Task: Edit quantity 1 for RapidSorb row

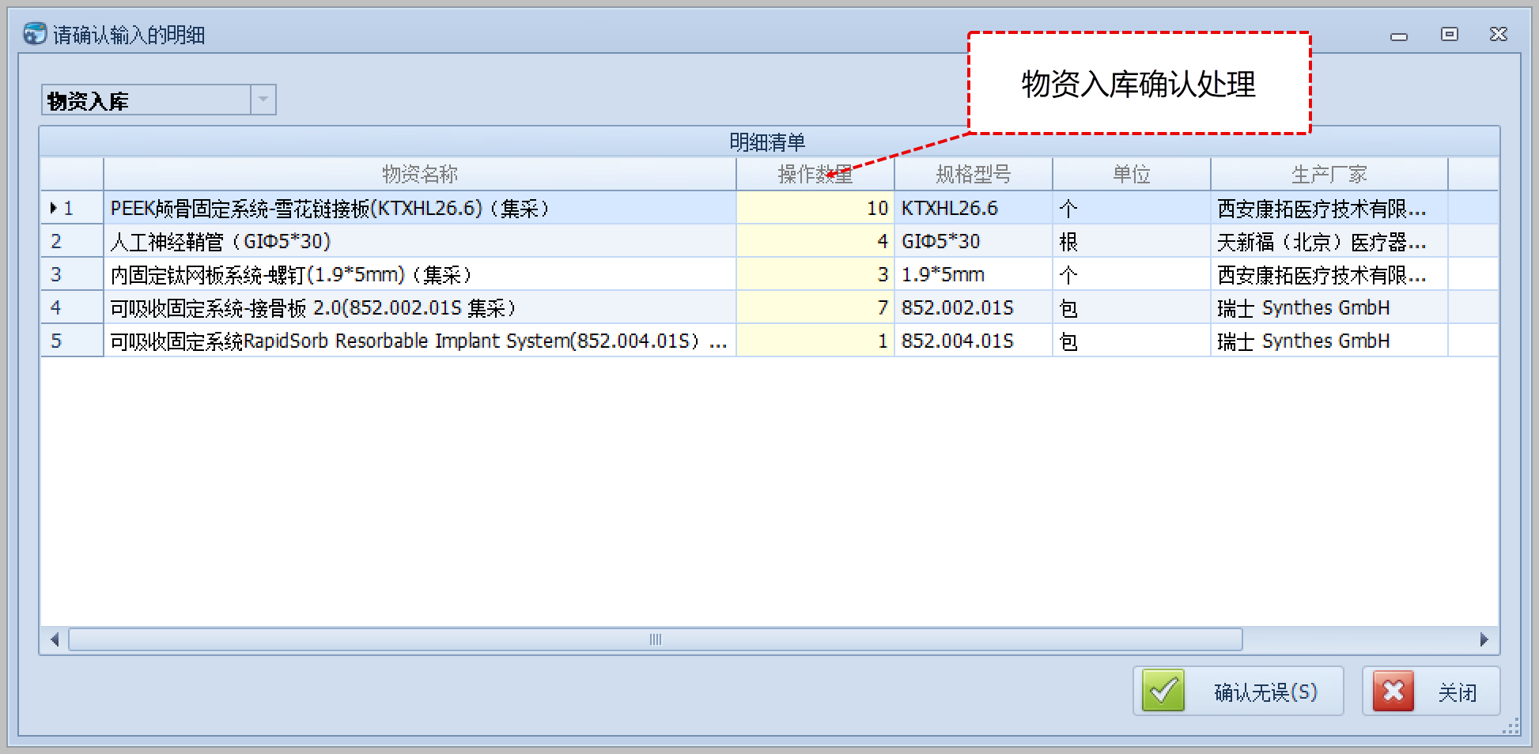Action: point(815,341)
